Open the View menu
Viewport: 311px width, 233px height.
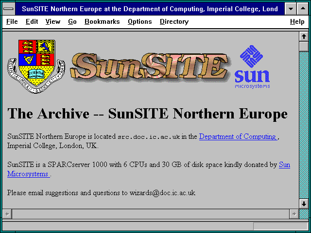pyautogui.click(x=53, y=21)
